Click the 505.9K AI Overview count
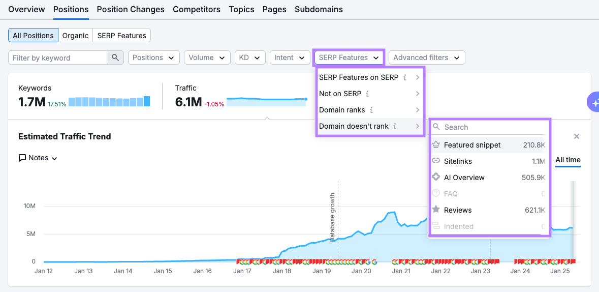This screenshot has width=599, height=292. pyautogui.click(x=533, y=177)
